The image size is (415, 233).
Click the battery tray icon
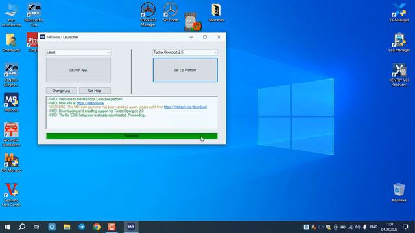click(x=343, y=227)
